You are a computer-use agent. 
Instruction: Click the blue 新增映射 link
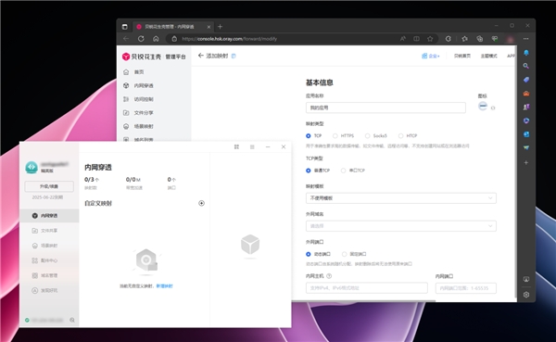[165, 286]
